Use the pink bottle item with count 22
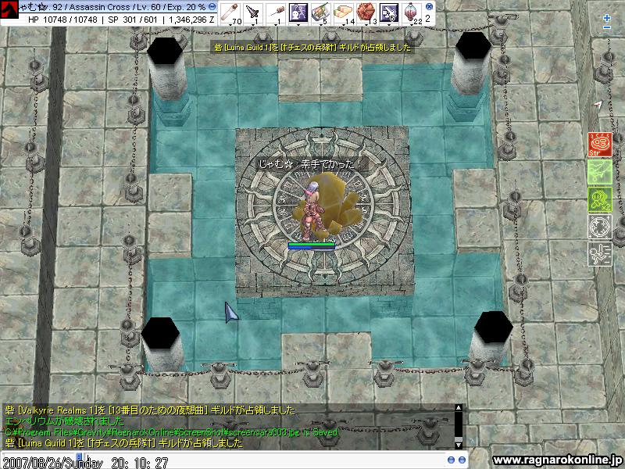625x469 pixels. click(412, 13)
